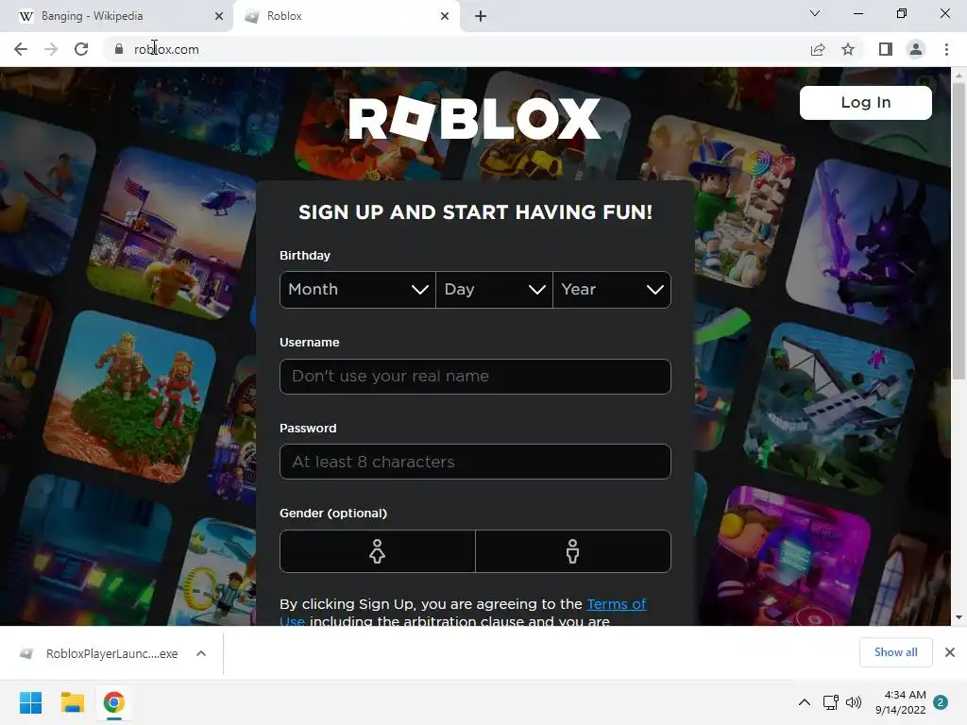
Task: Click the Chrome taskbar icon
Action: coord(113,702)
